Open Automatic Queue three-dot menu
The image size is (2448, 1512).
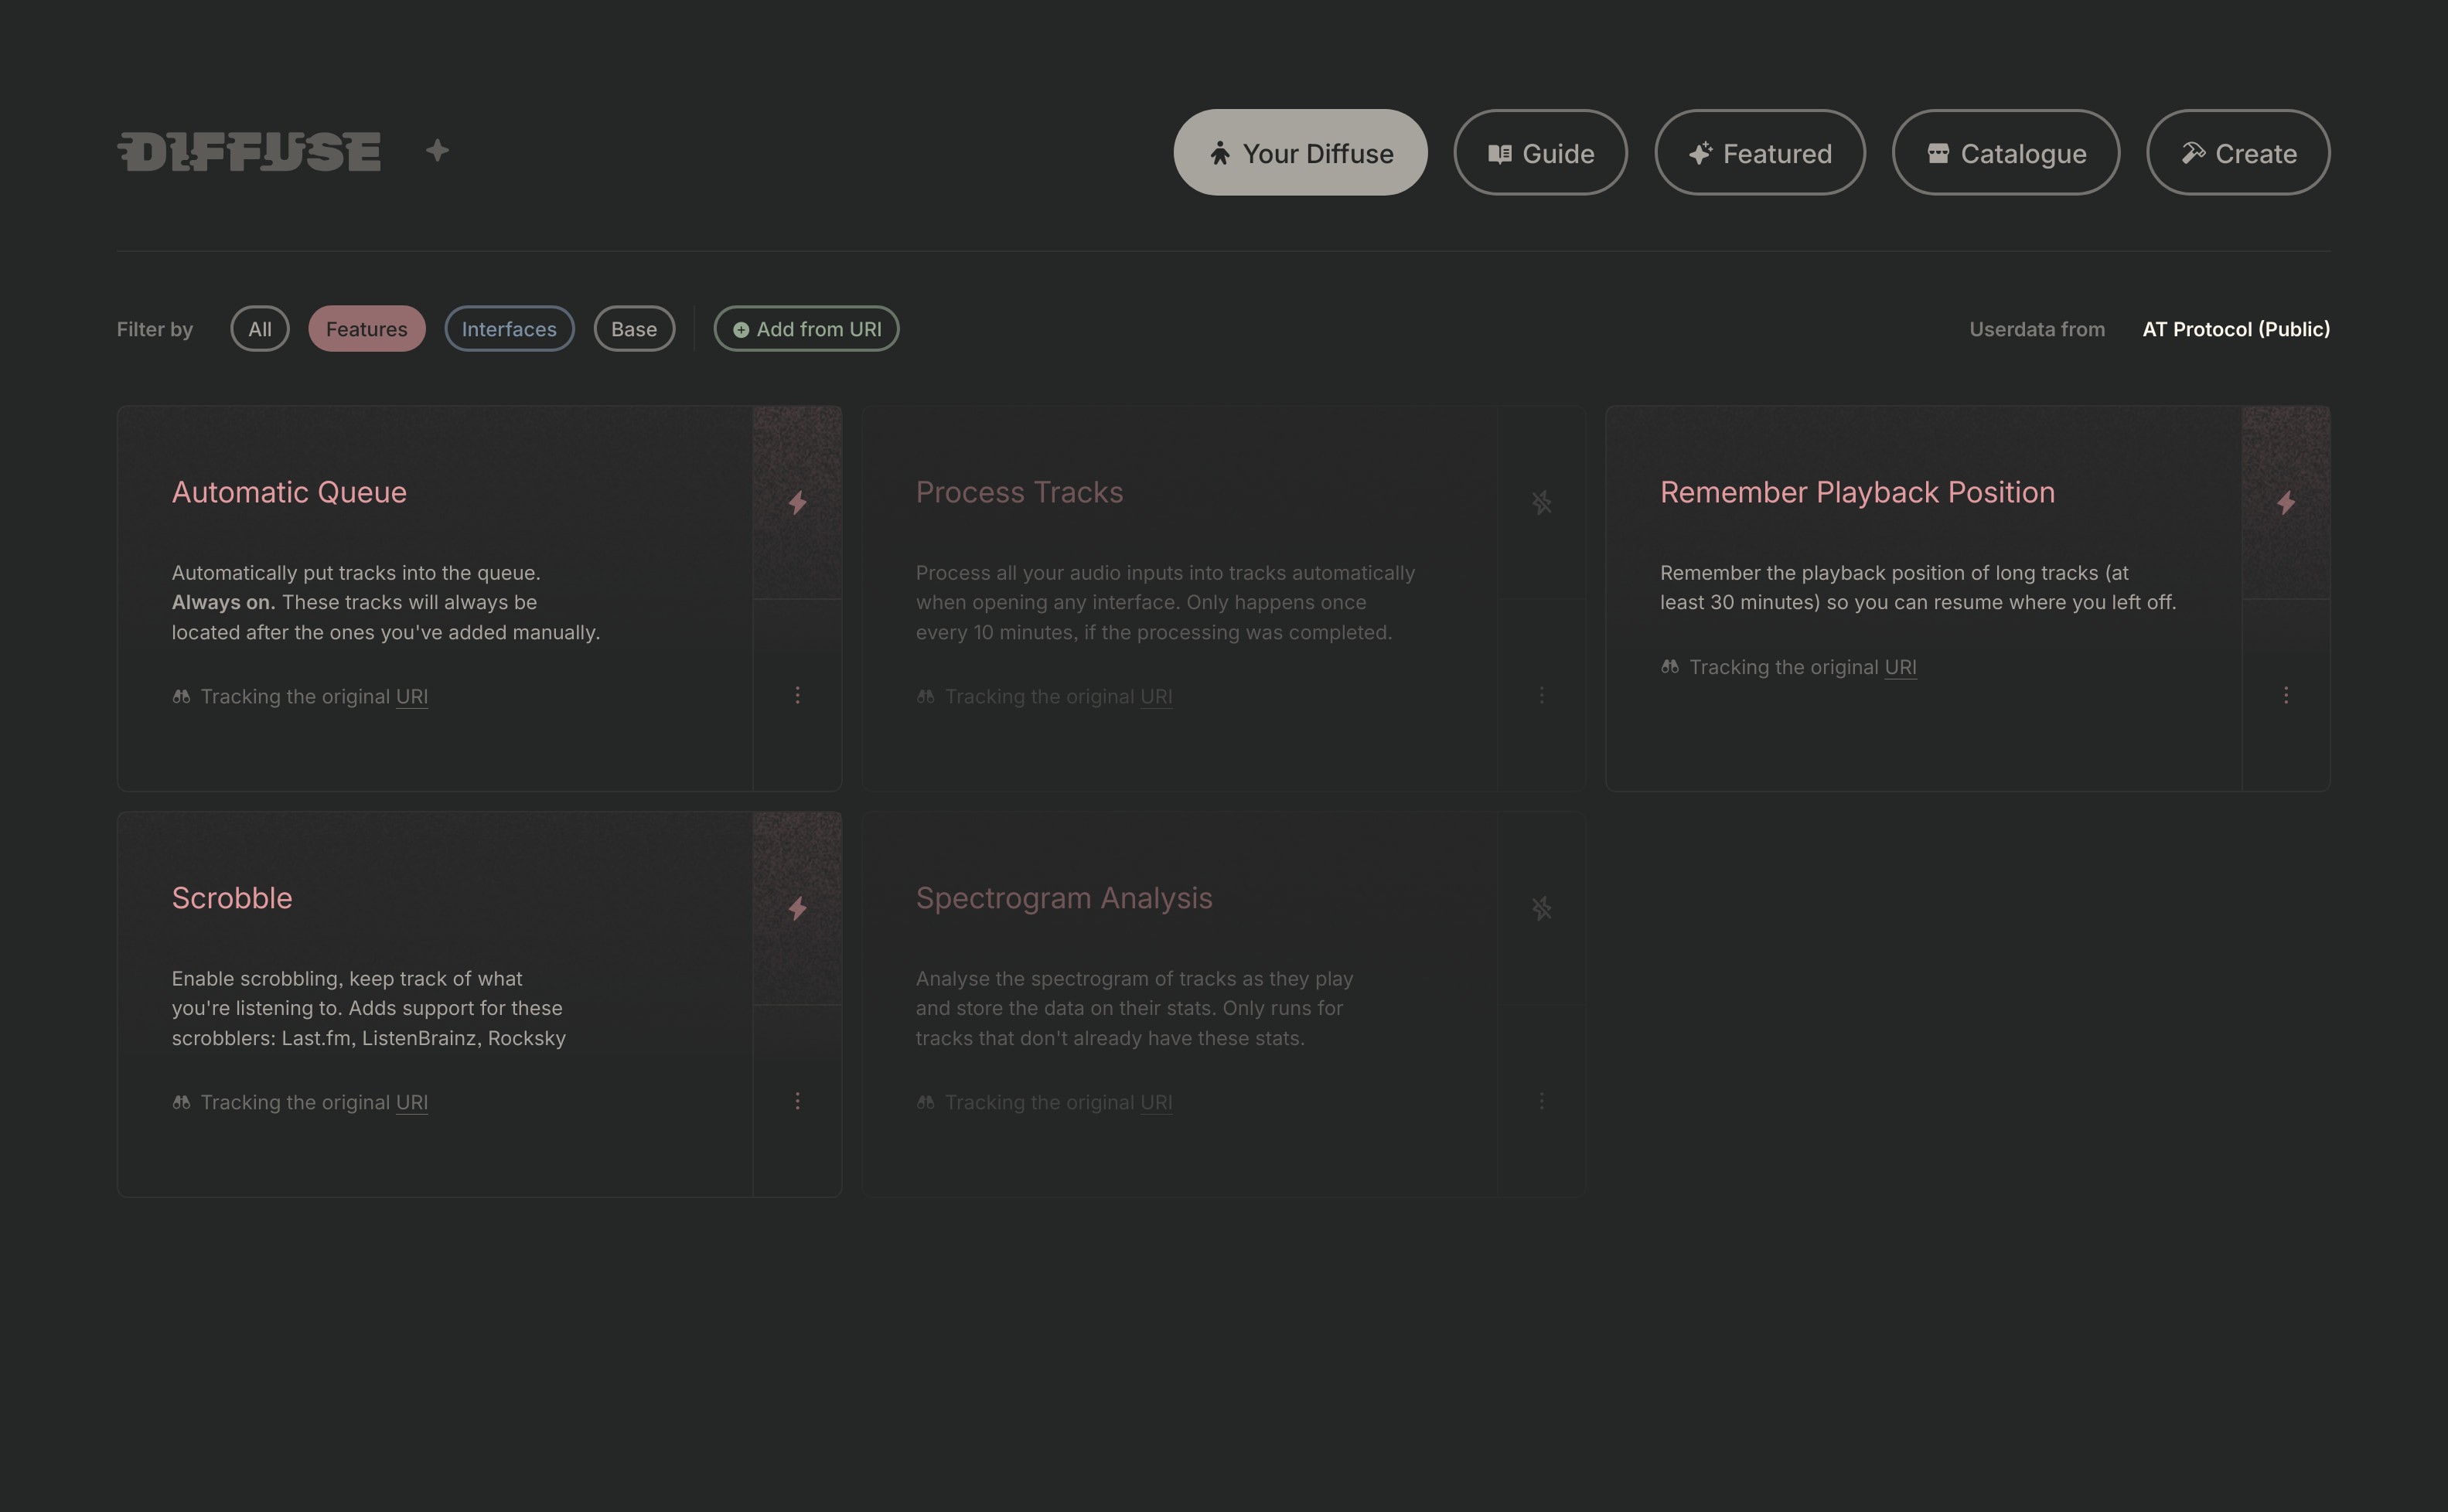click(x=797, y=695)
